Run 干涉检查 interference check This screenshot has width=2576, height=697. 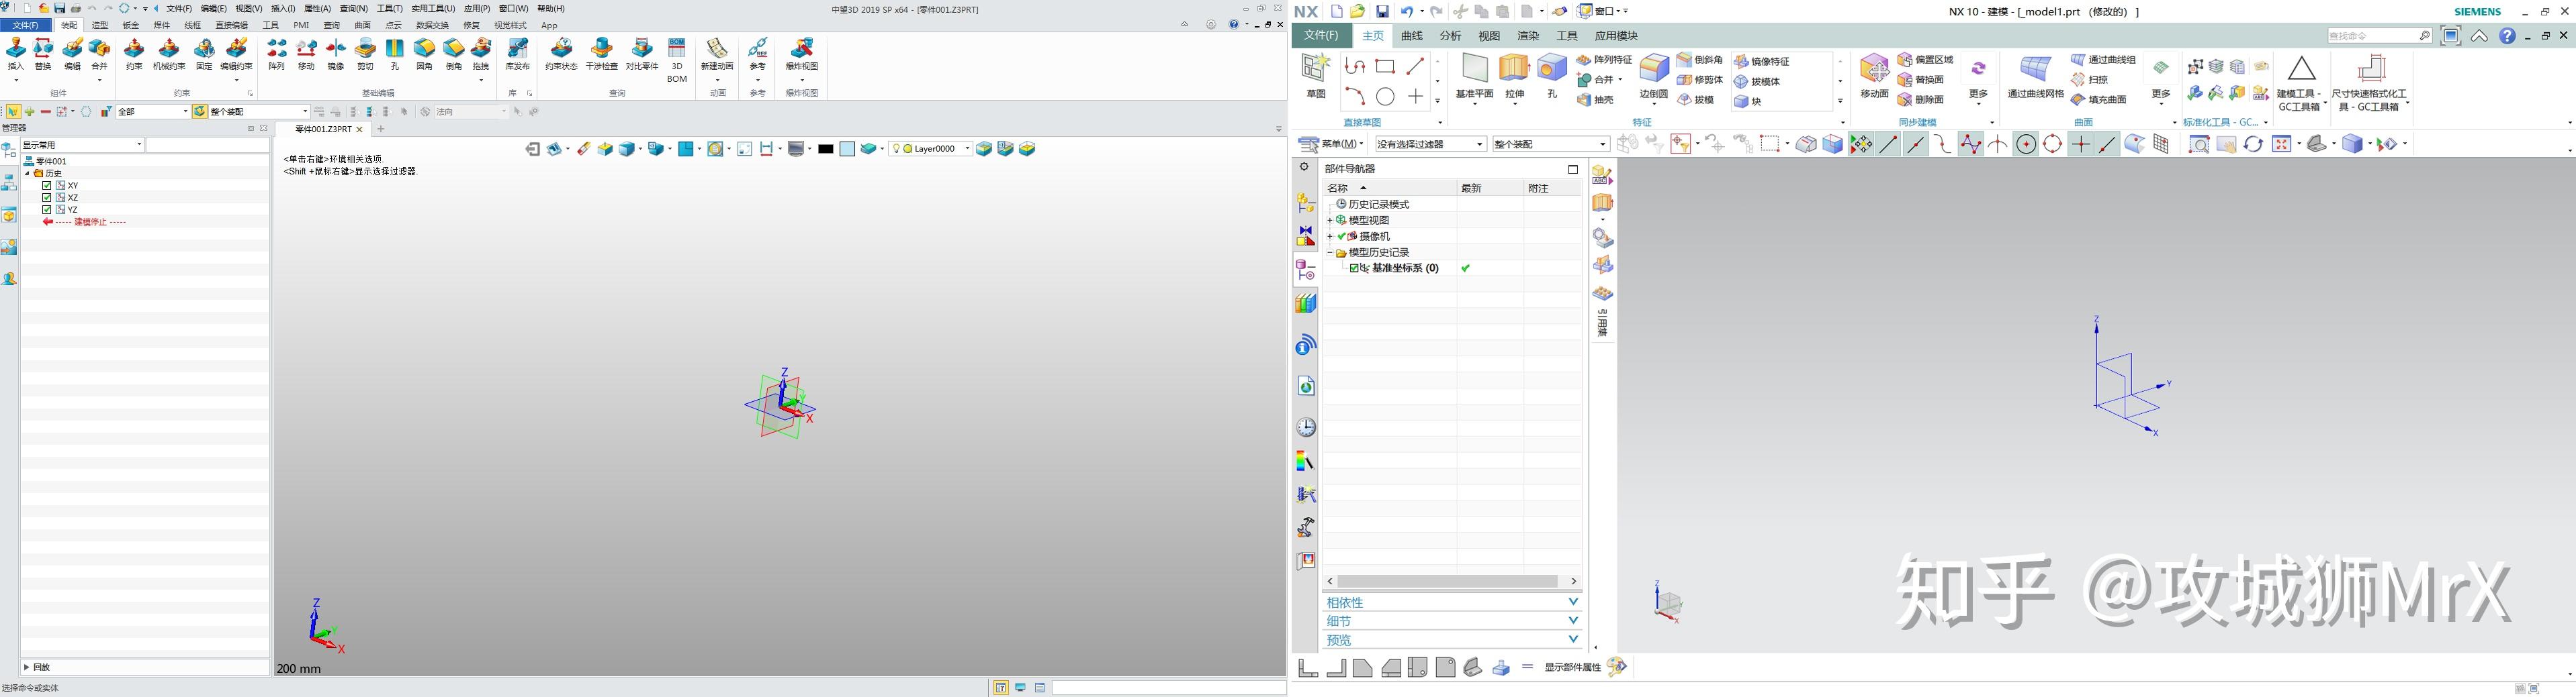pyautogui.click(x=602, y=54)
